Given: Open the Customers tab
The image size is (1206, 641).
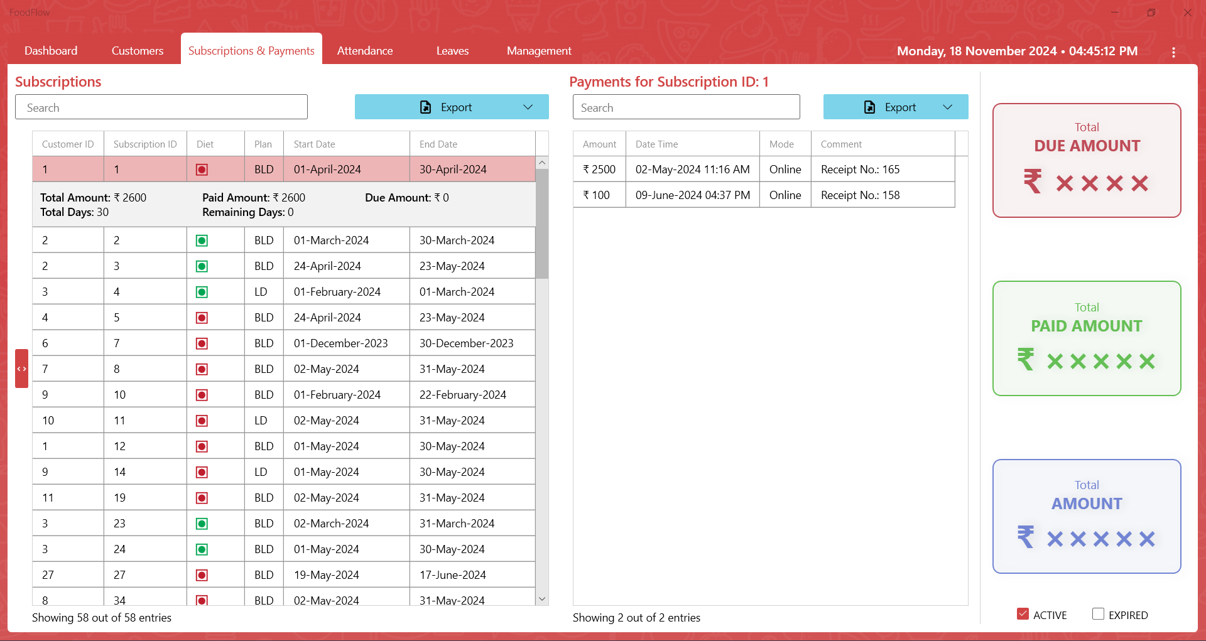Looking at the screenshot, I should (138, 51).
